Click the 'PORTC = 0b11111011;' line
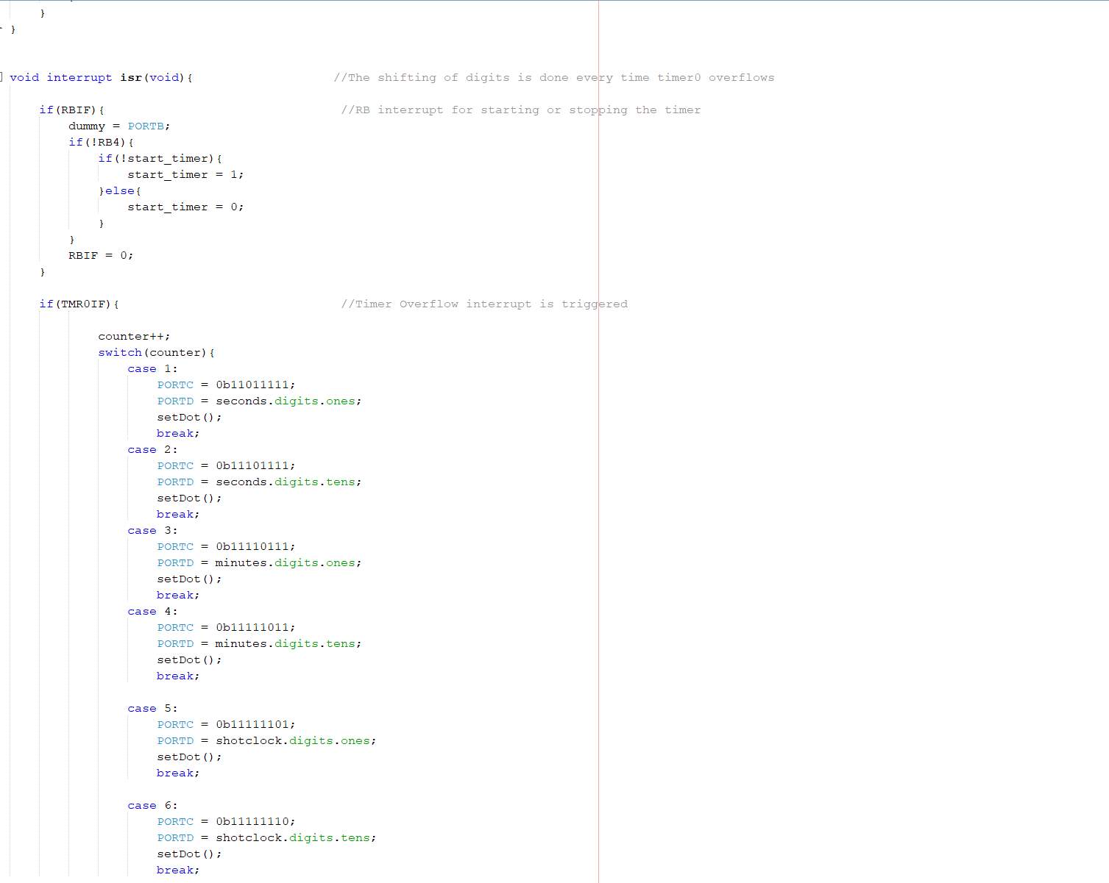The height and width of the screenshot is (883, 1109). tap(226, 627)
